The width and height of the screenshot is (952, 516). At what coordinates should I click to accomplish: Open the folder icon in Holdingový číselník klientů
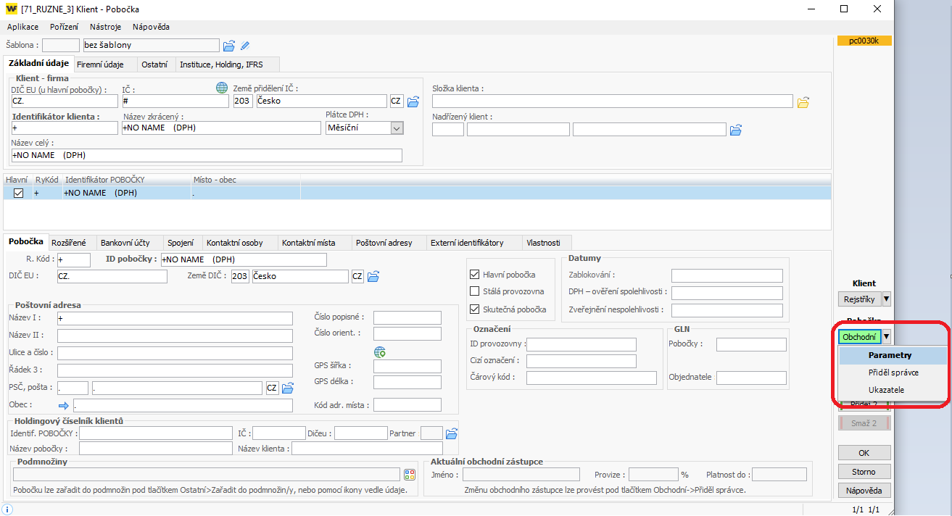click(452, 433)
